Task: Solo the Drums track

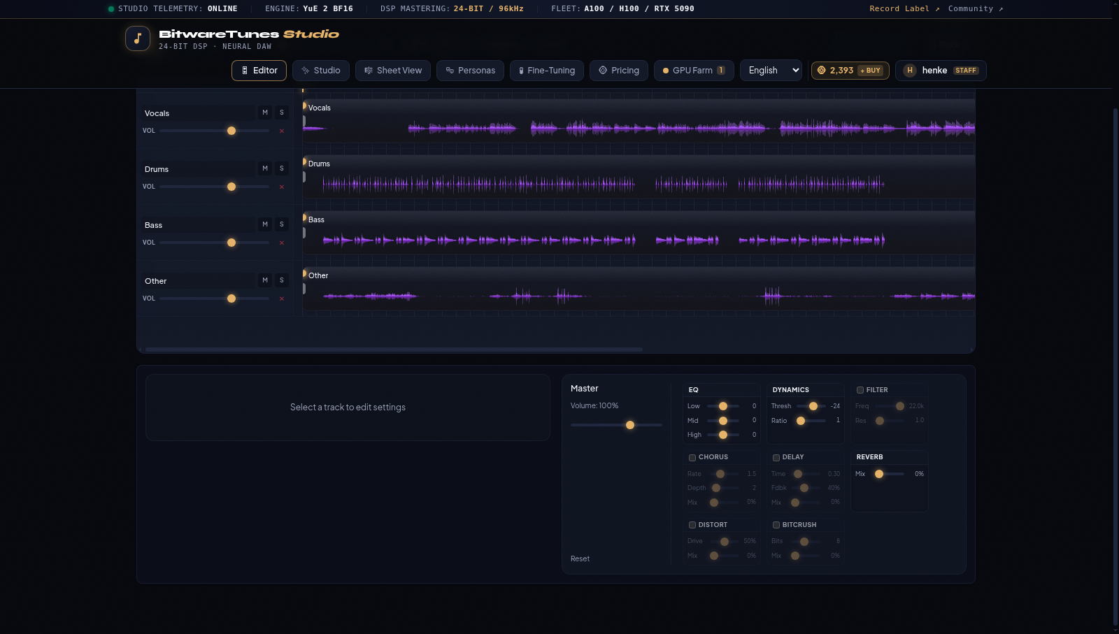Action: (x=282, y=168)
